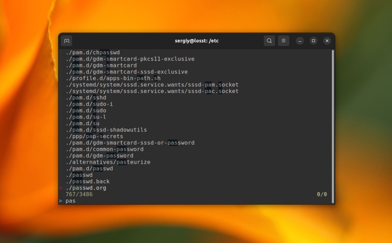Click the sssd-pam.socket path line

[x=152, y=85]
